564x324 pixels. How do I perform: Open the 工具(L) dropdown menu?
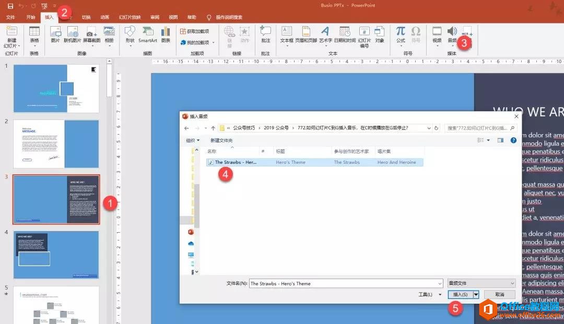click(429, 294)
